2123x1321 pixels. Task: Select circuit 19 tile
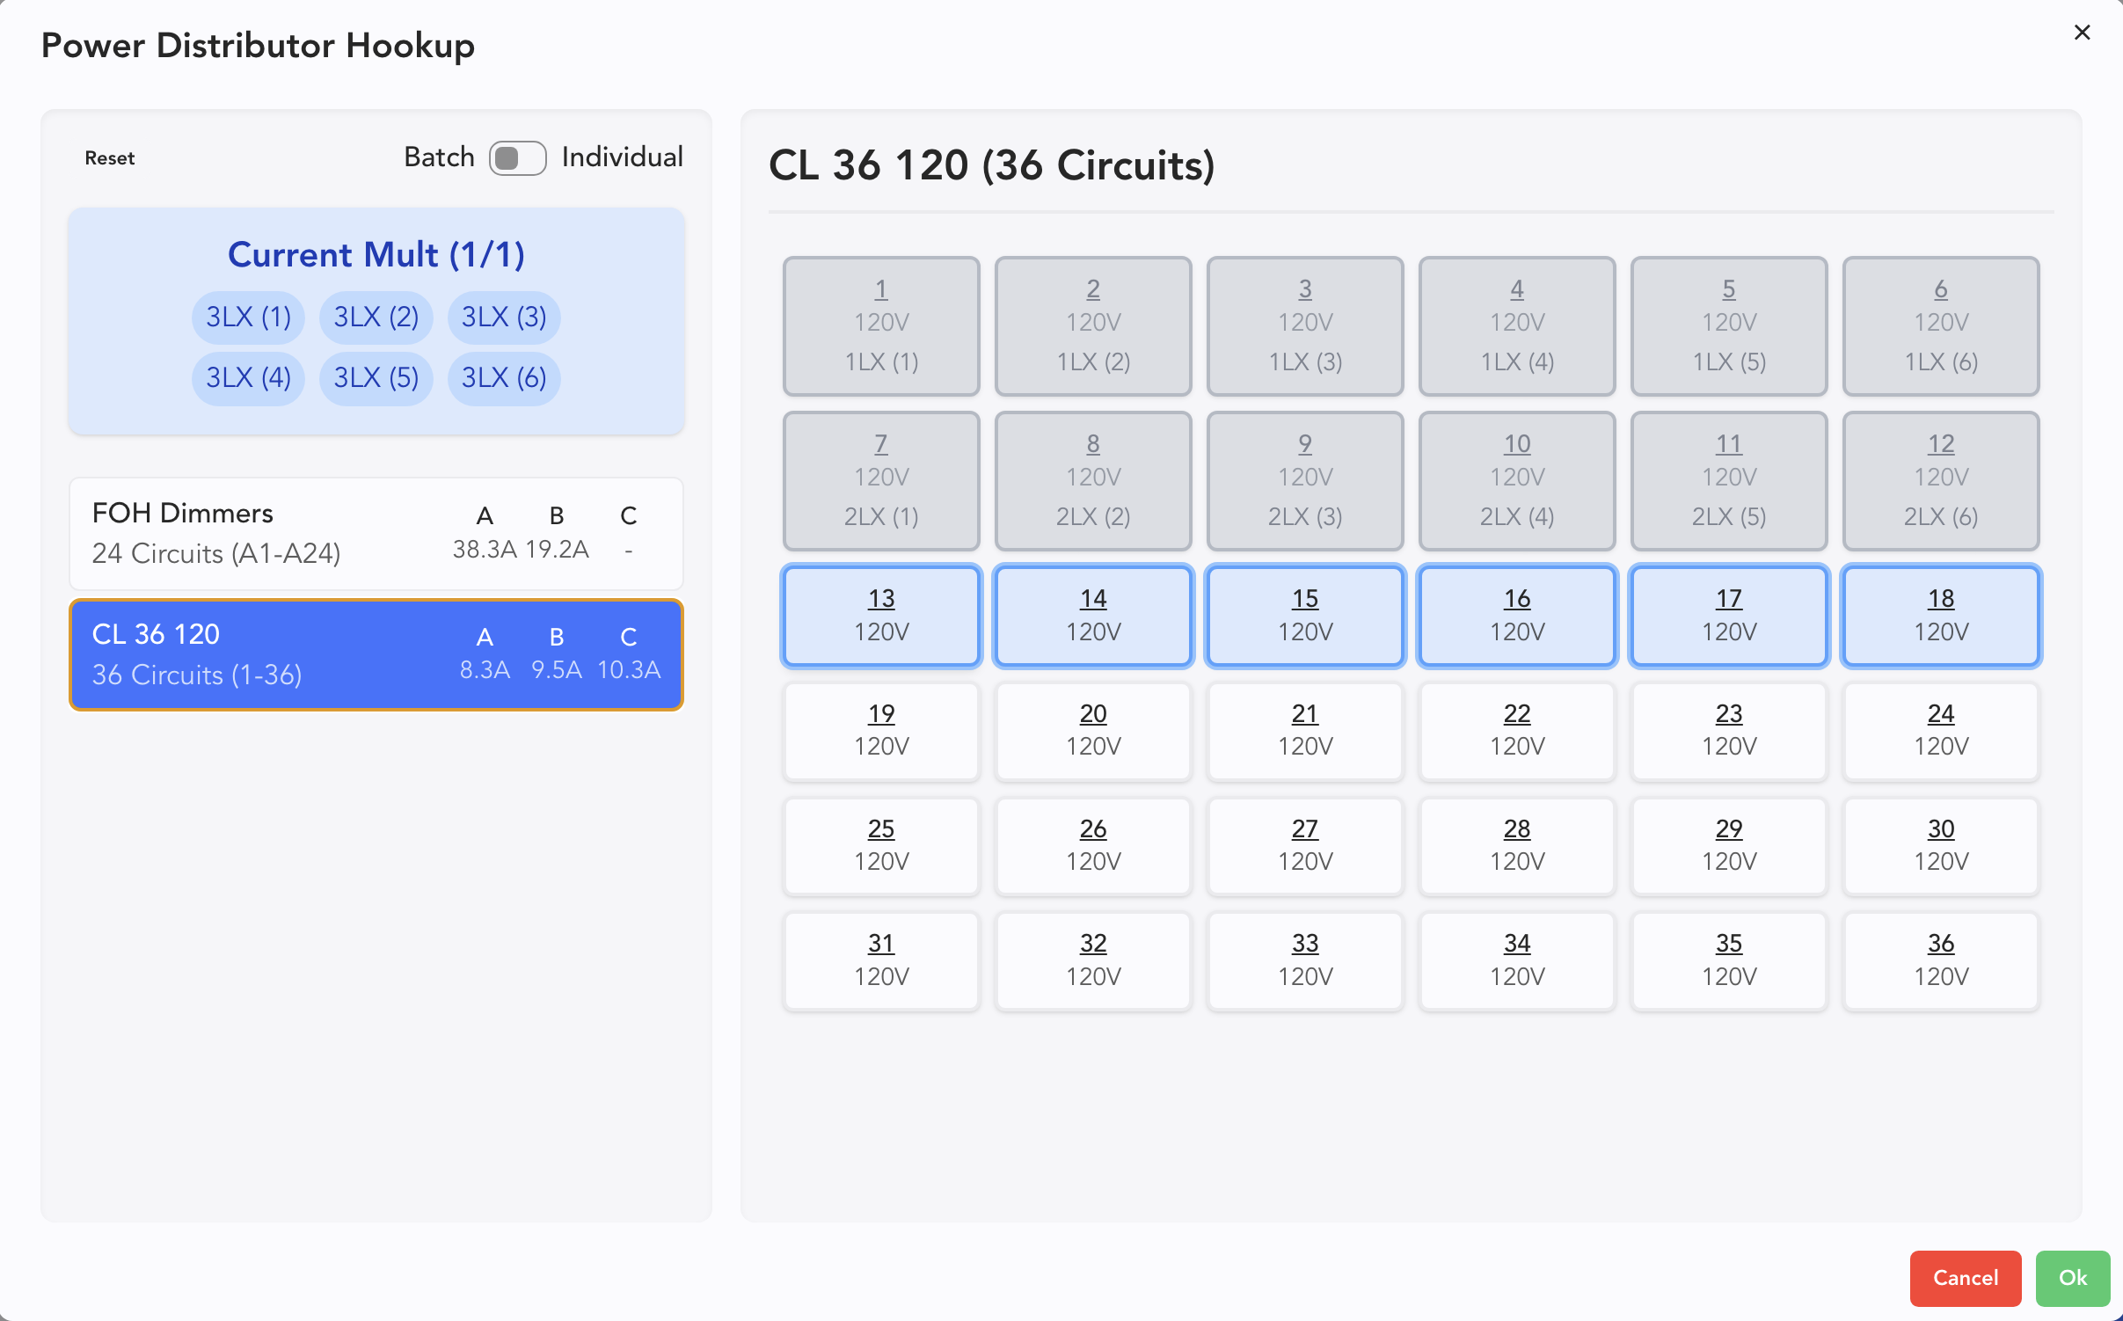click(881, 730)
